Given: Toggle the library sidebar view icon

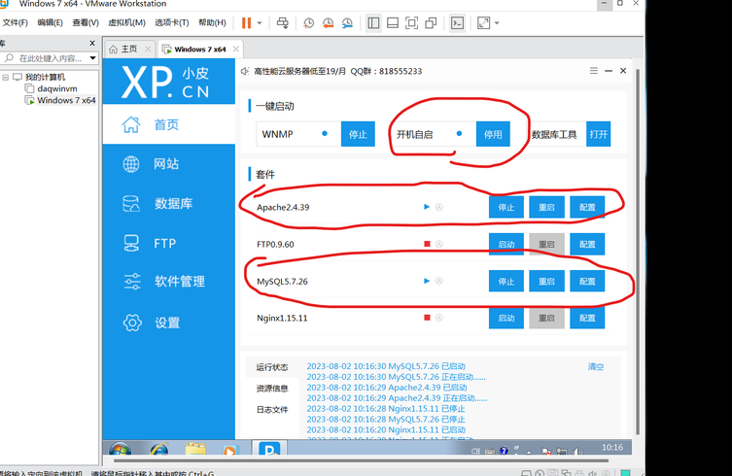Looking at the screenshot, I should coord(373,23).
